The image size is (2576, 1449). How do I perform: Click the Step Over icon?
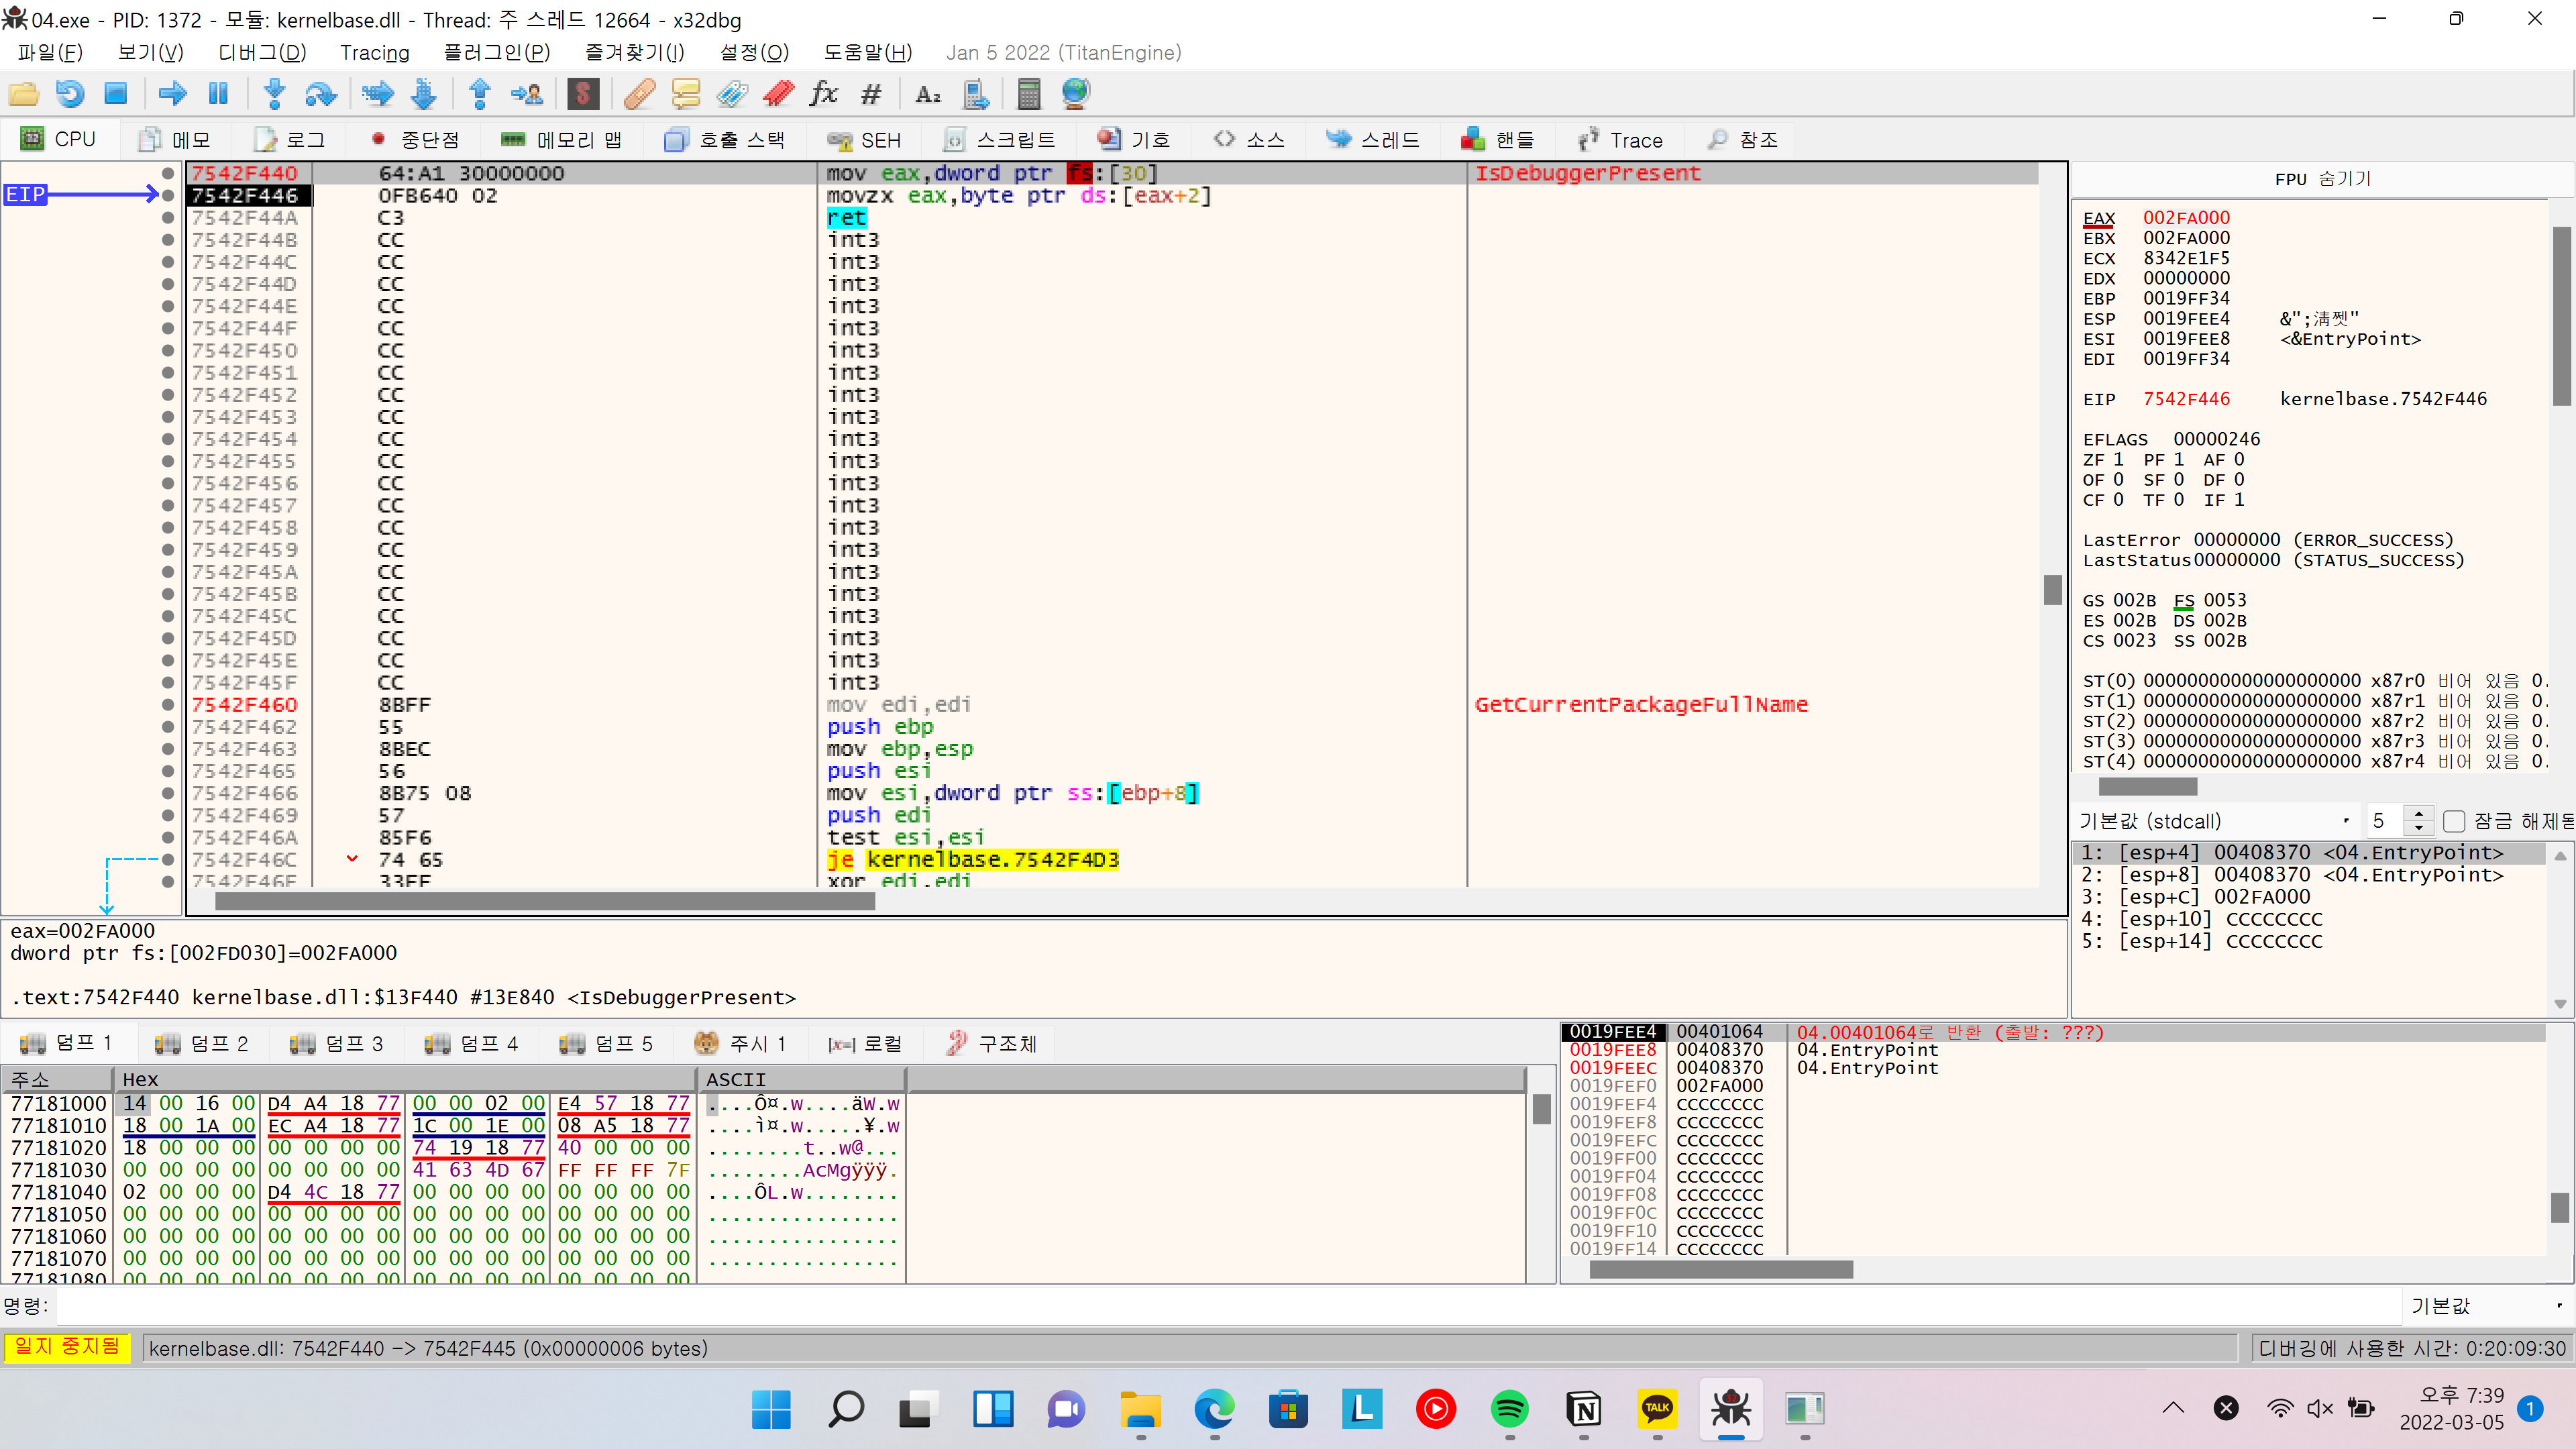click(320, 94)
